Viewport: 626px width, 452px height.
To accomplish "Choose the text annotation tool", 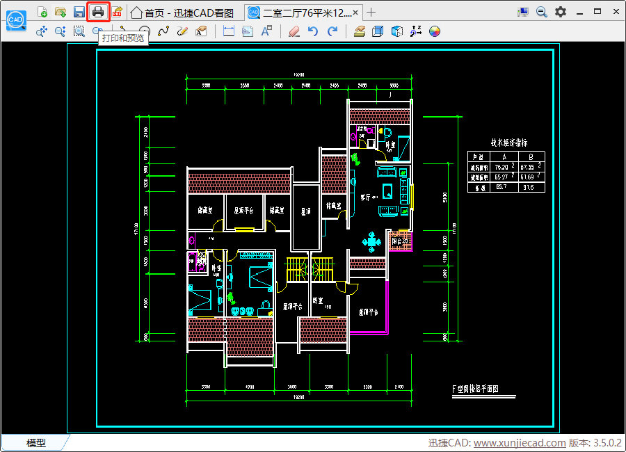I will click(x=266, y=31).
